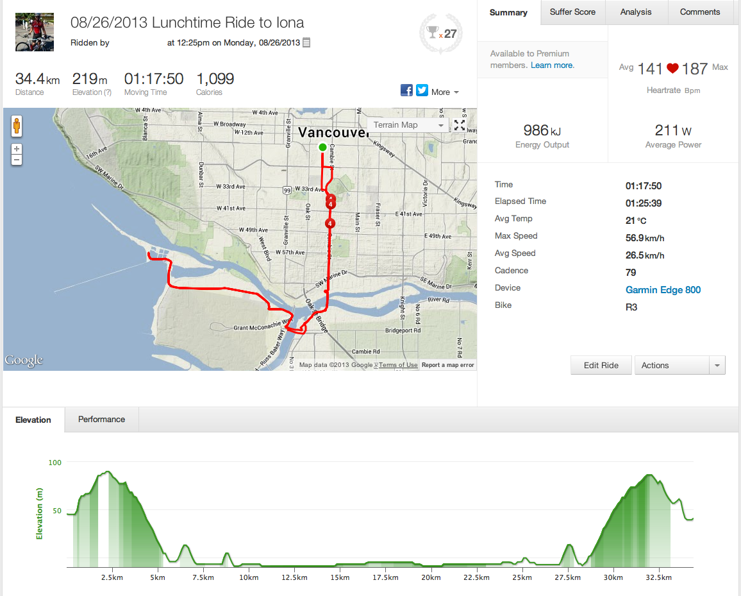Screen dimensions: 741x596
Task: Share ride on Facebook icon
Action: click(406, 90)
